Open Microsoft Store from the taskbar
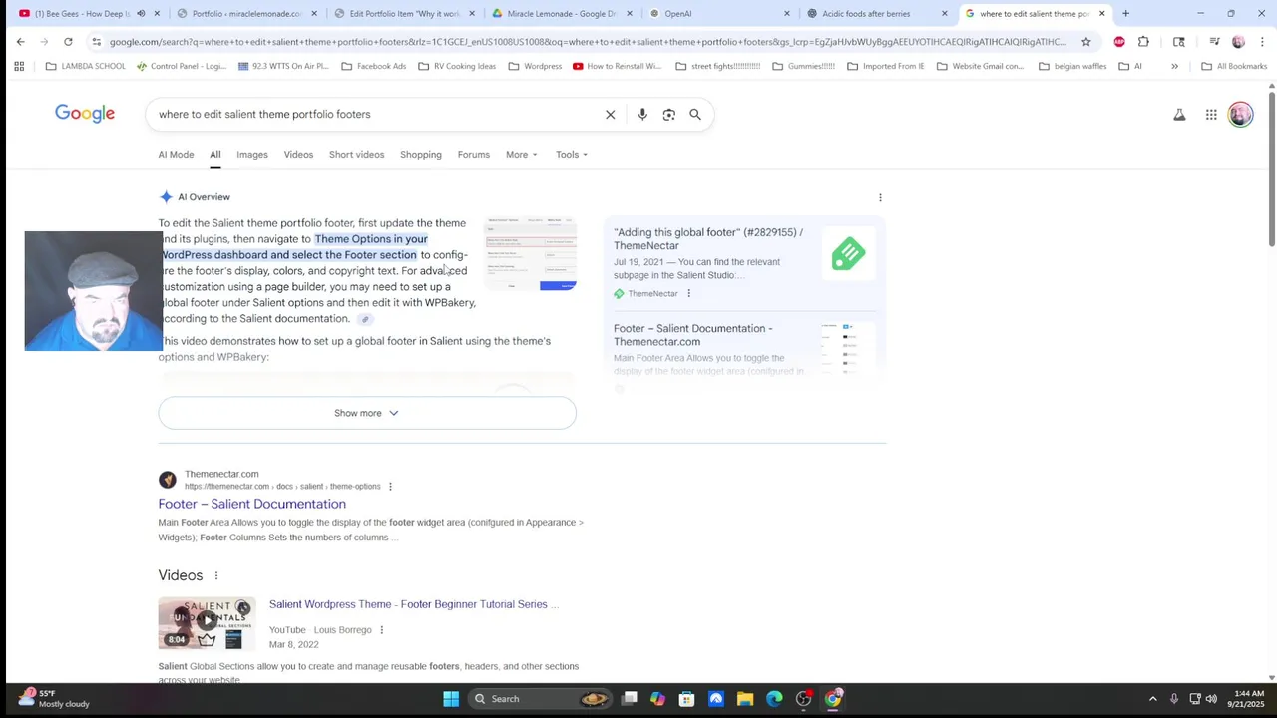 [686, 698]
